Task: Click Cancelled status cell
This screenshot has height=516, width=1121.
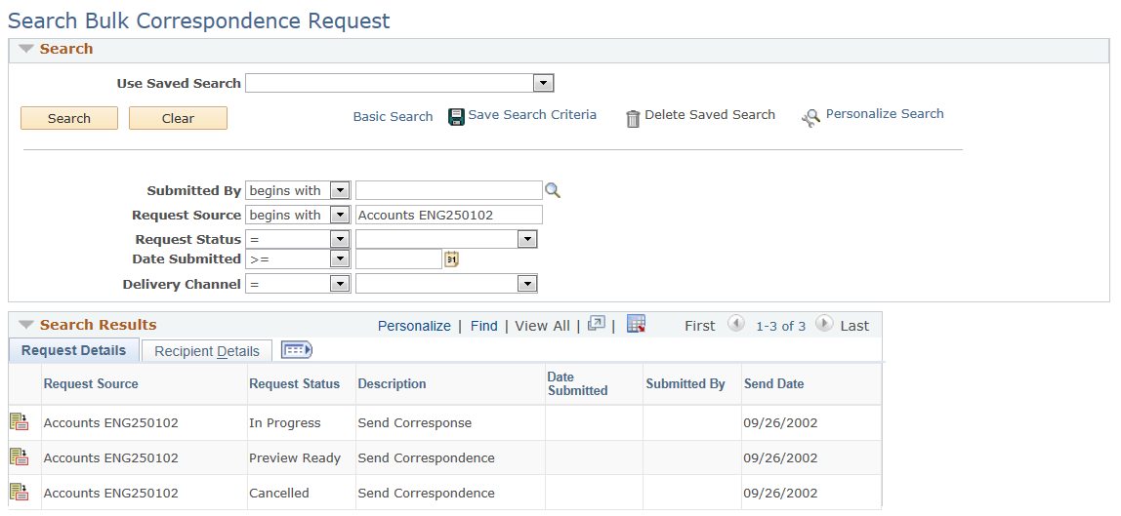Action: (279, 493)
